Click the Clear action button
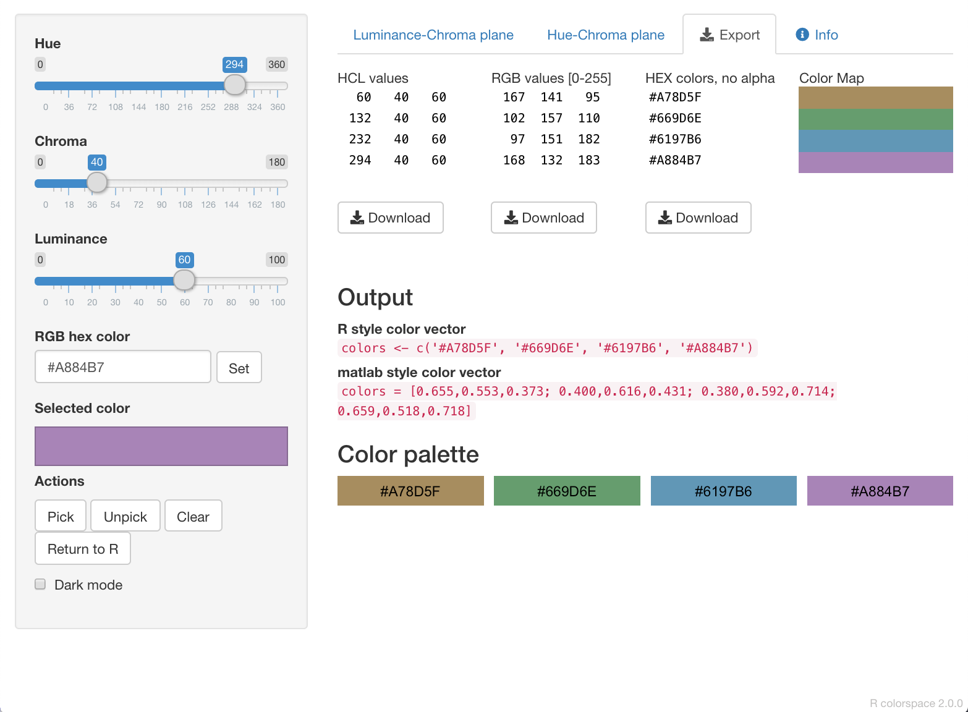Image resolution: width=968 pixels, height=712 pixels. 193,516
